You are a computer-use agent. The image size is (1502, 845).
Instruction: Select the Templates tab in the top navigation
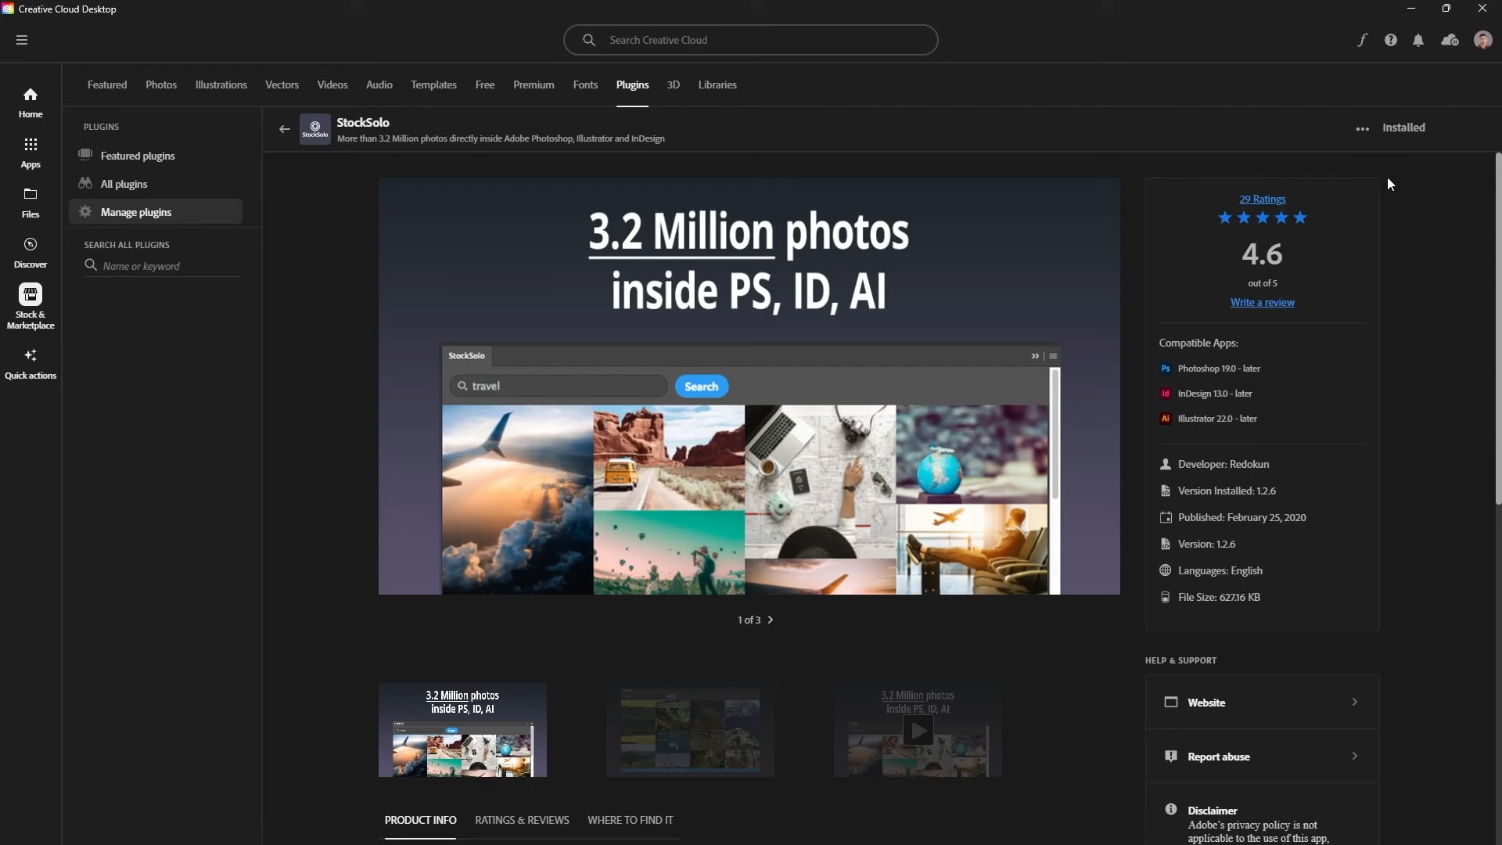(x=433, y=84)
